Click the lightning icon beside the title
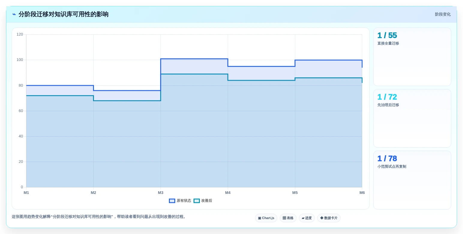The width and height of the screenshot is (463, 234). [x=14, y=14]
